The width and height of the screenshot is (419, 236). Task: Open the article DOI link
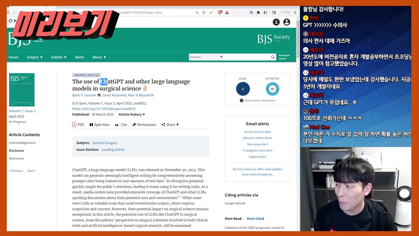tap(104, 109)
